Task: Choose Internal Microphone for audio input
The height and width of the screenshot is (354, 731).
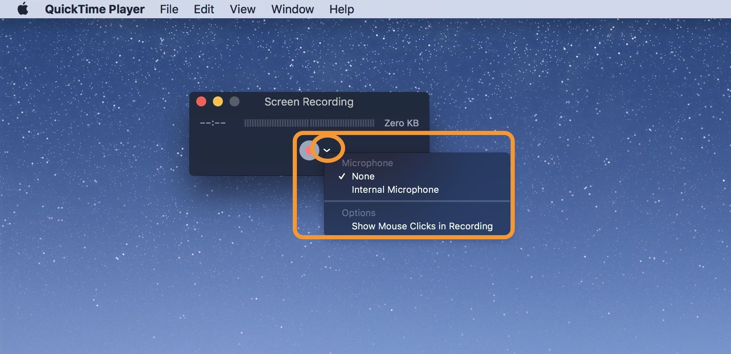Action: click(395, 189)
